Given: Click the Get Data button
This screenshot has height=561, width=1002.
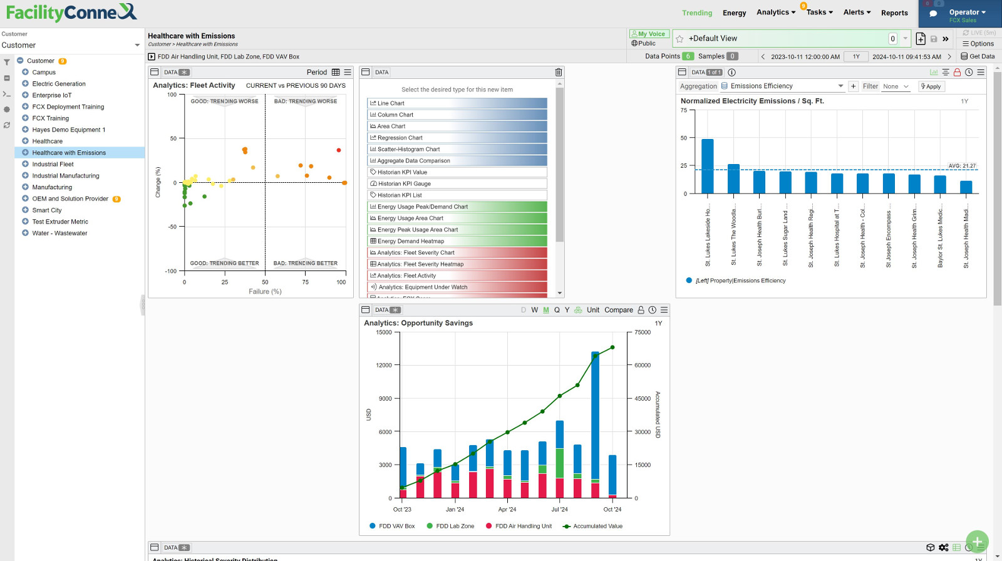Looking at the screenshot, I should point(978,56).
